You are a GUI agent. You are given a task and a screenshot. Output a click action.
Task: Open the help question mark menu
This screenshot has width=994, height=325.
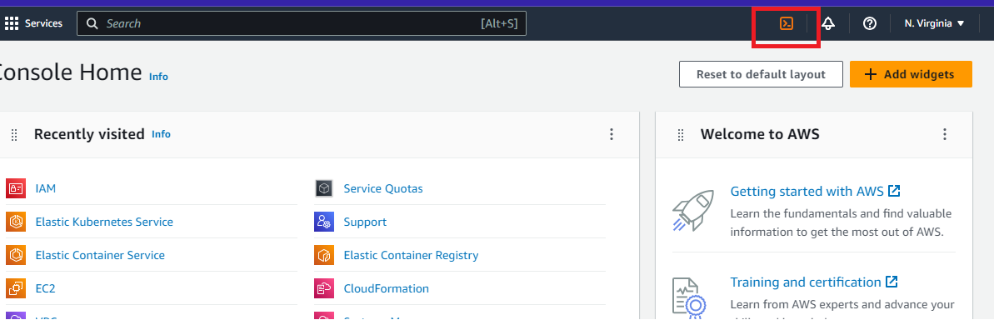[870, 23]
